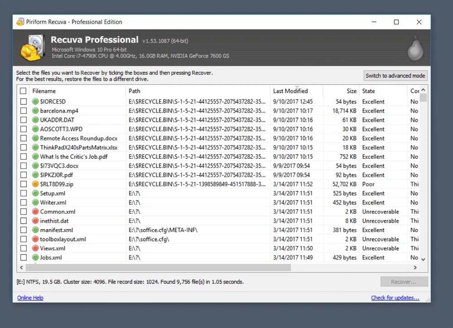Open the Online Help link
Viewport: 453px width, 328px height.
pos(30,298)
